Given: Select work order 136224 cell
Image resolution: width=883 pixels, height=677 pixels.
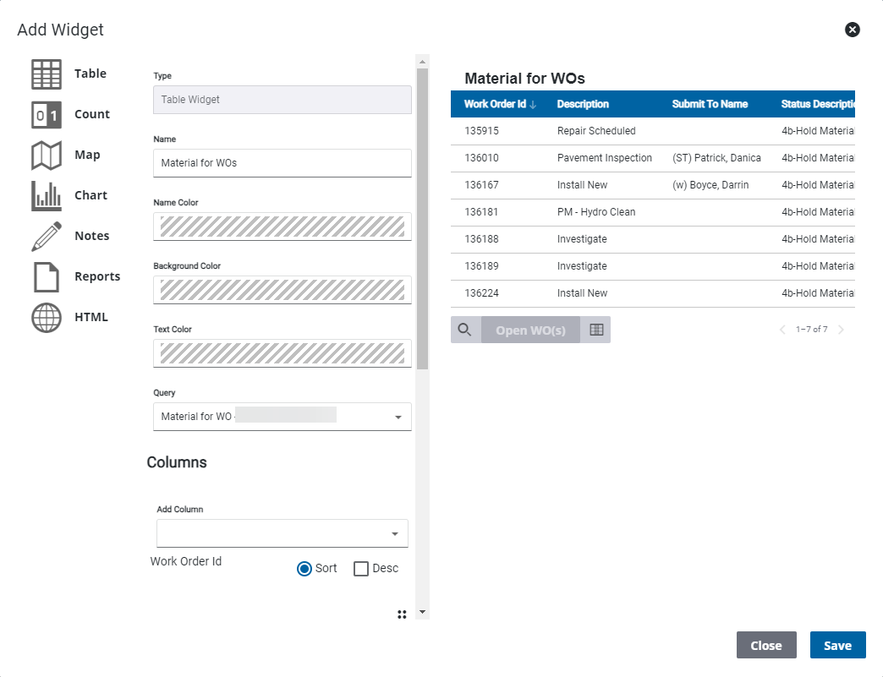Looking at the screenshot, I should point(481,293).
